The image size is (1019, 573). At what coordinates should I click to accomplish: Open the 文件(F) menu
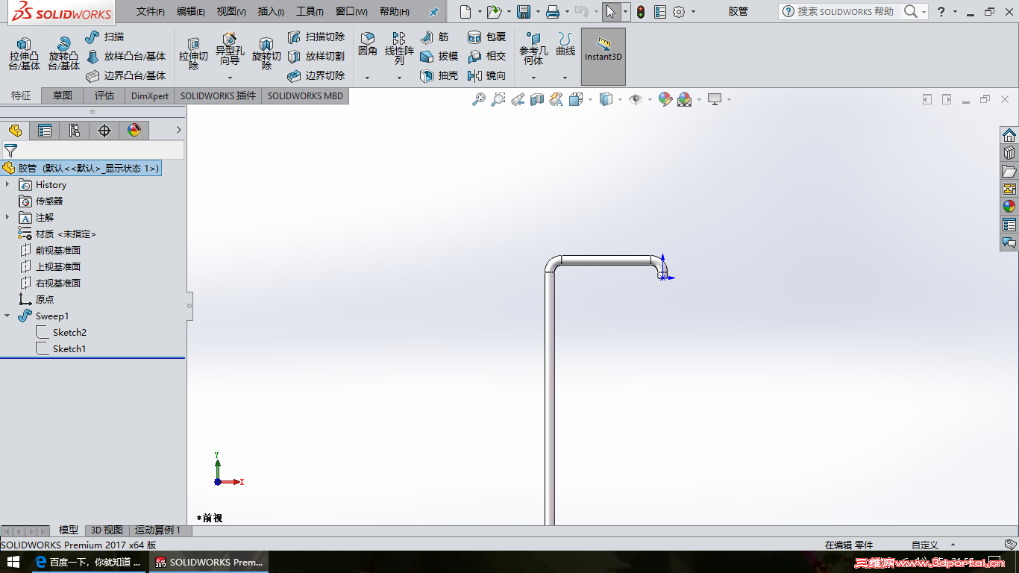(x=151, y=12)
